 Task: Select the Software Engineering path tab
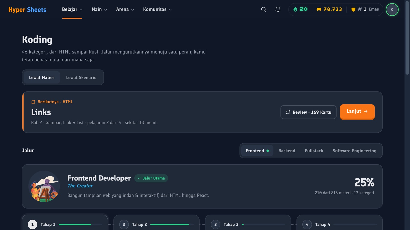click(x=354, y=151)
